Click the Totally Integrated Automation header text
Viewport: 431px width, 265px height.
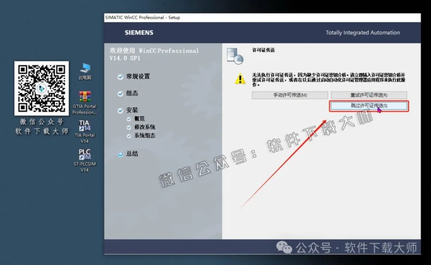point(362,32)
